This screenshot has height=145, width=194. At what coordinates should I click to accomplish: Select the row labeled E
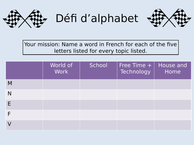pos(99,105)
